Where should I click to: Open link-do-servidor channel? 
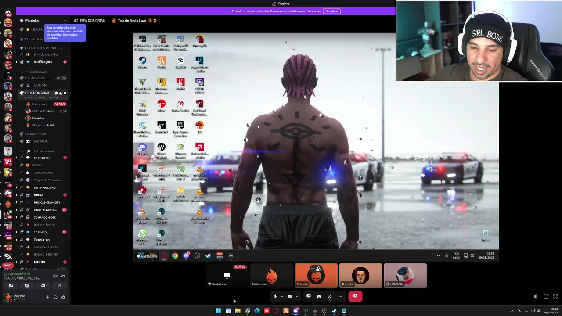[42, 54]
